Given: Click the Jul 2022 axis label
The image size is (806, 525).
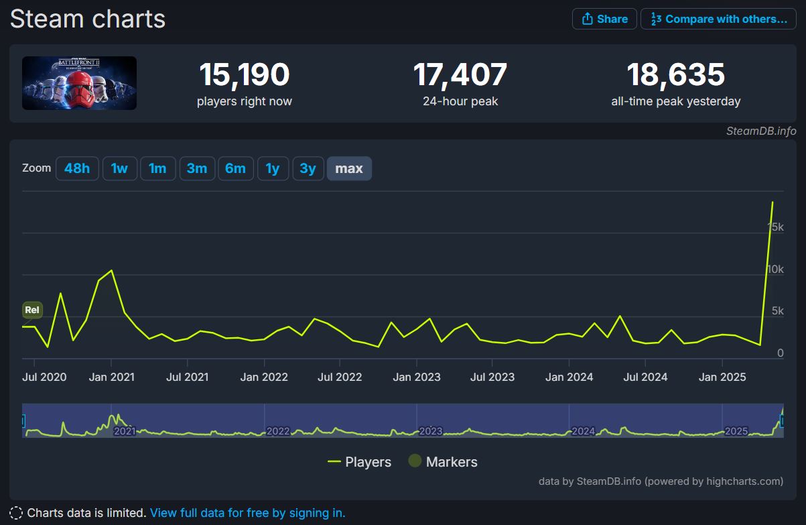Looking at the screenshot, I should (340, 377).
